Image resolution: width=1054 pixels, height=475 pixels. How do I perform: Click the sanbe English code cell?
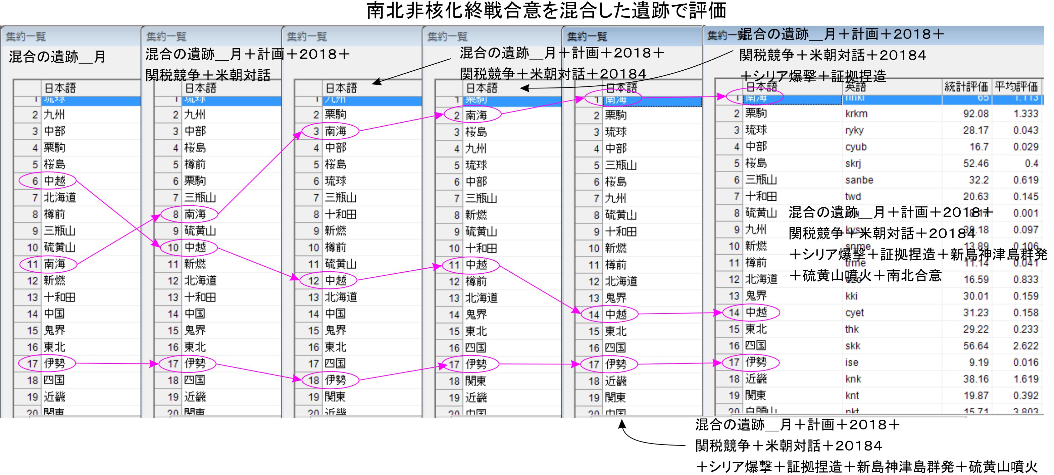(859, 180)
